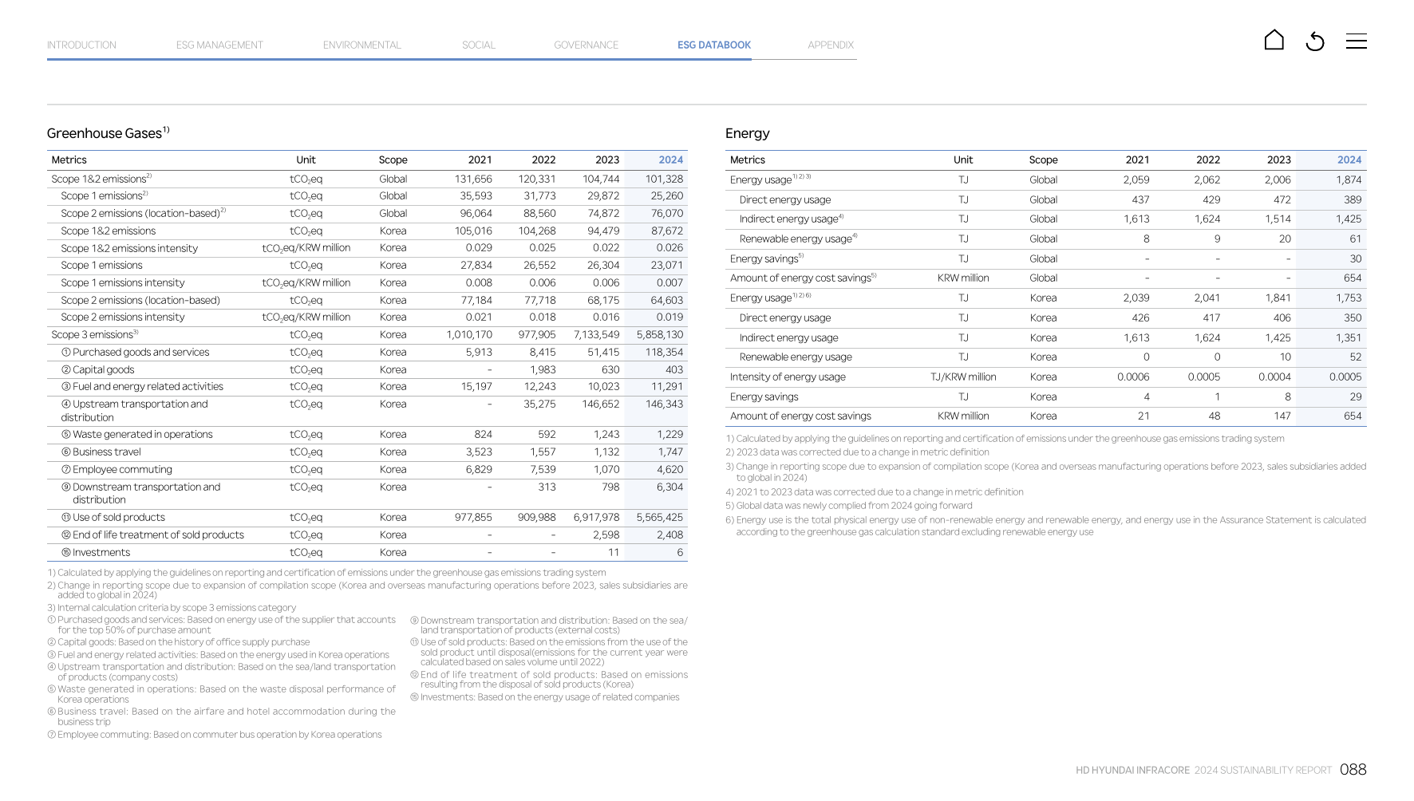The width and height of the screenshot is (1414, 801).
Task: Select Scope 2 emissions intensity row label
Action: tap(123, 318)
